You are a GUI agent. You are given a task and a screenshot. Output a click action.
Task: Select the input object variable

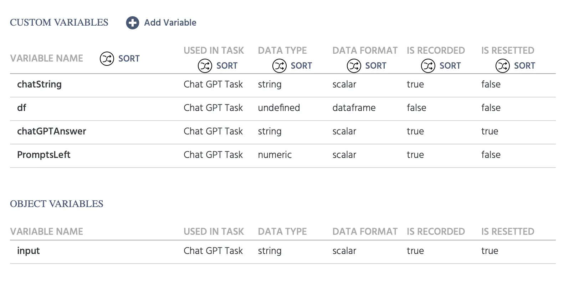click(28, 251)
